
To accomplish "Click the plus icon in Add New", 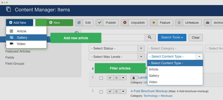I will (11, 22).
